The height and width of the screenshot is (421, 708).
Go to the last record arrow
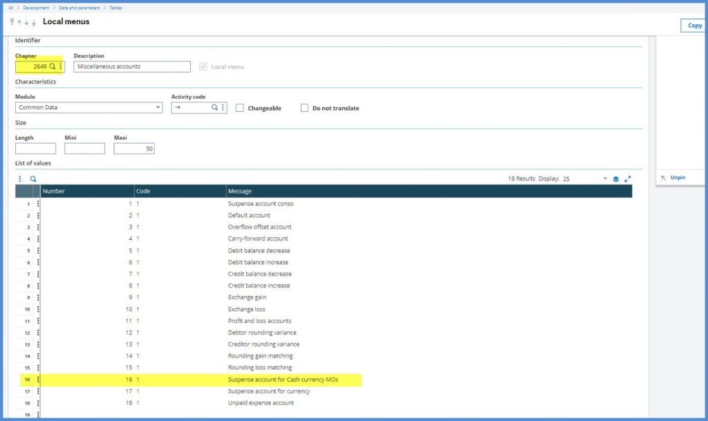pyautogui.click(x=34, y=22)
